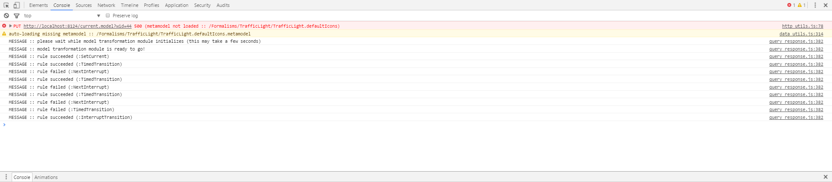Switch to the Elements tab
Viewport: 832px width, 182px height.
38,5
